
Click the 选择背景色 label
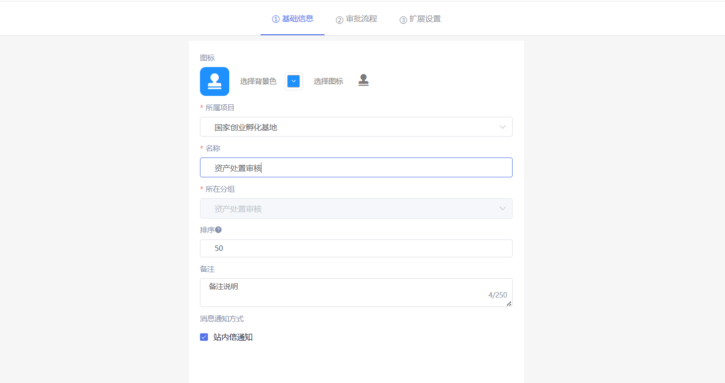(x=258, y=81)
